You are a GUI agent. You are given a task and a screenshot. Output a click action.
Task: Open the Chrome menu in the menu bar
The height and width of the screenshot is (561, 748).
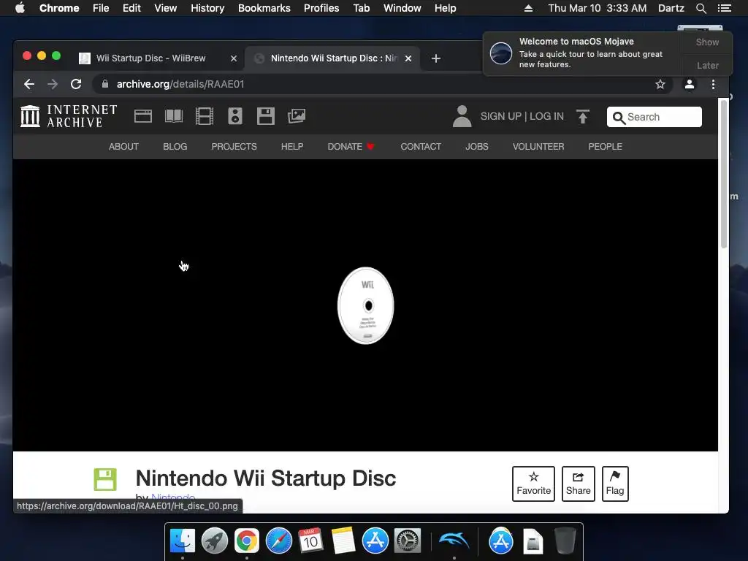pos(59,8)
